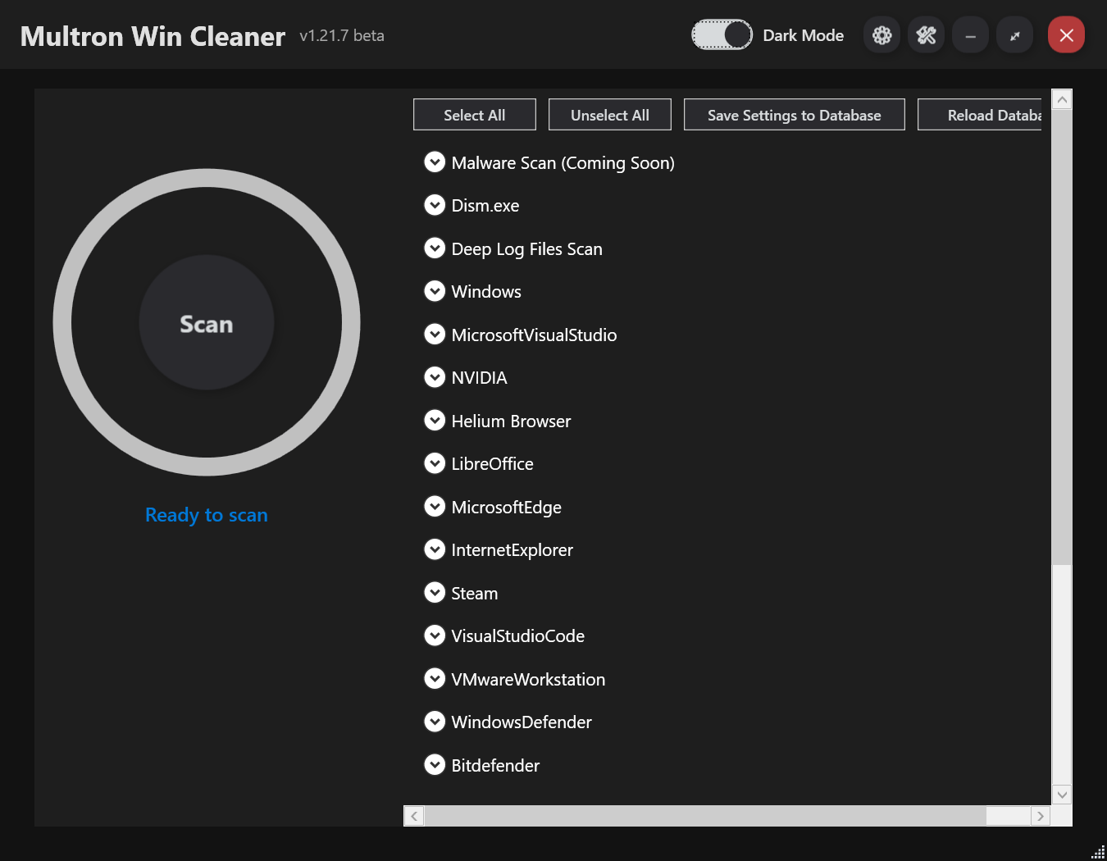Click the vertical scrollbar down arrow
This screenshot has width=1107, height=861.
click(1062, 795)
